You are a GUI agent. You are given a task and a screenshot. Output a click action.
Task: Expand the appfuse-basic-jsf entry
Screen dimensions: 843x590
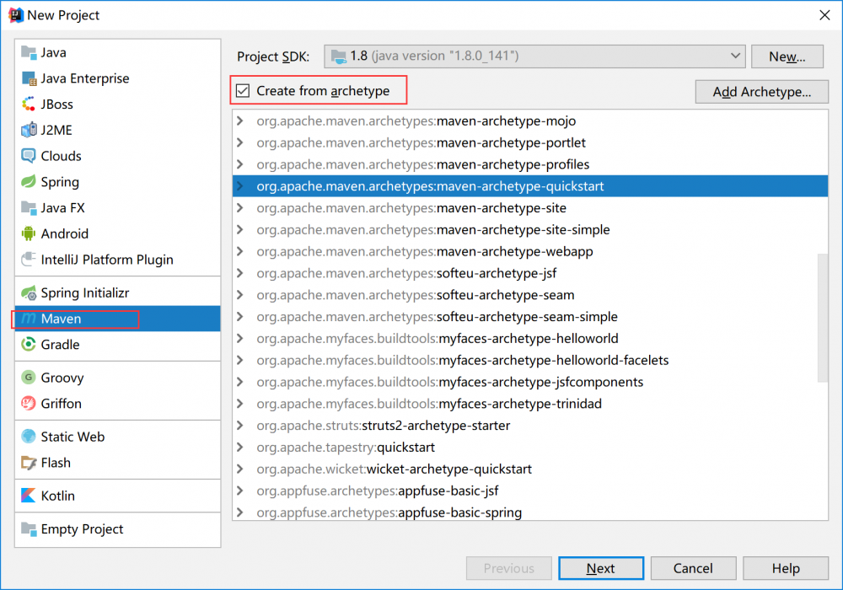coord(240,491)
